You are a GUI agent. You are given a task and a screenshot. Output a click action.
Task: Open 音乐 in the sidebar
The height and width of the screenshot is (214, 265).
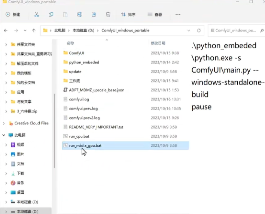(21, 183)
